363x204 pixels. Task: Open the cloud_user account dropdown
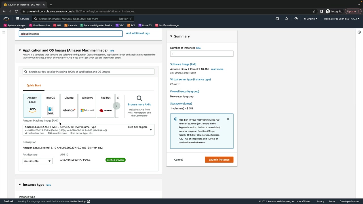coord(342,19)
